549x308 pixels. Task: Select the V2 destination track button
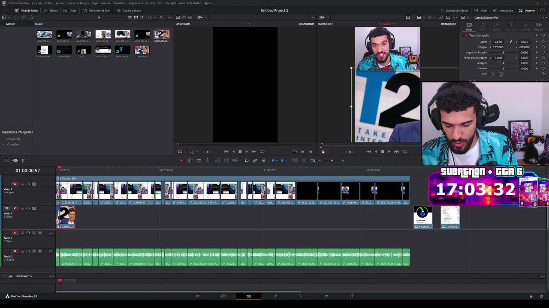[15, 184]
